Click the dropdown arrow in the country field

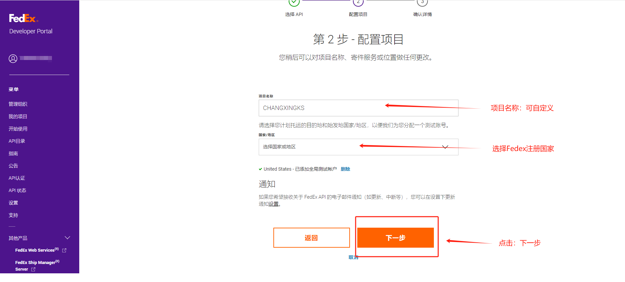445,147
